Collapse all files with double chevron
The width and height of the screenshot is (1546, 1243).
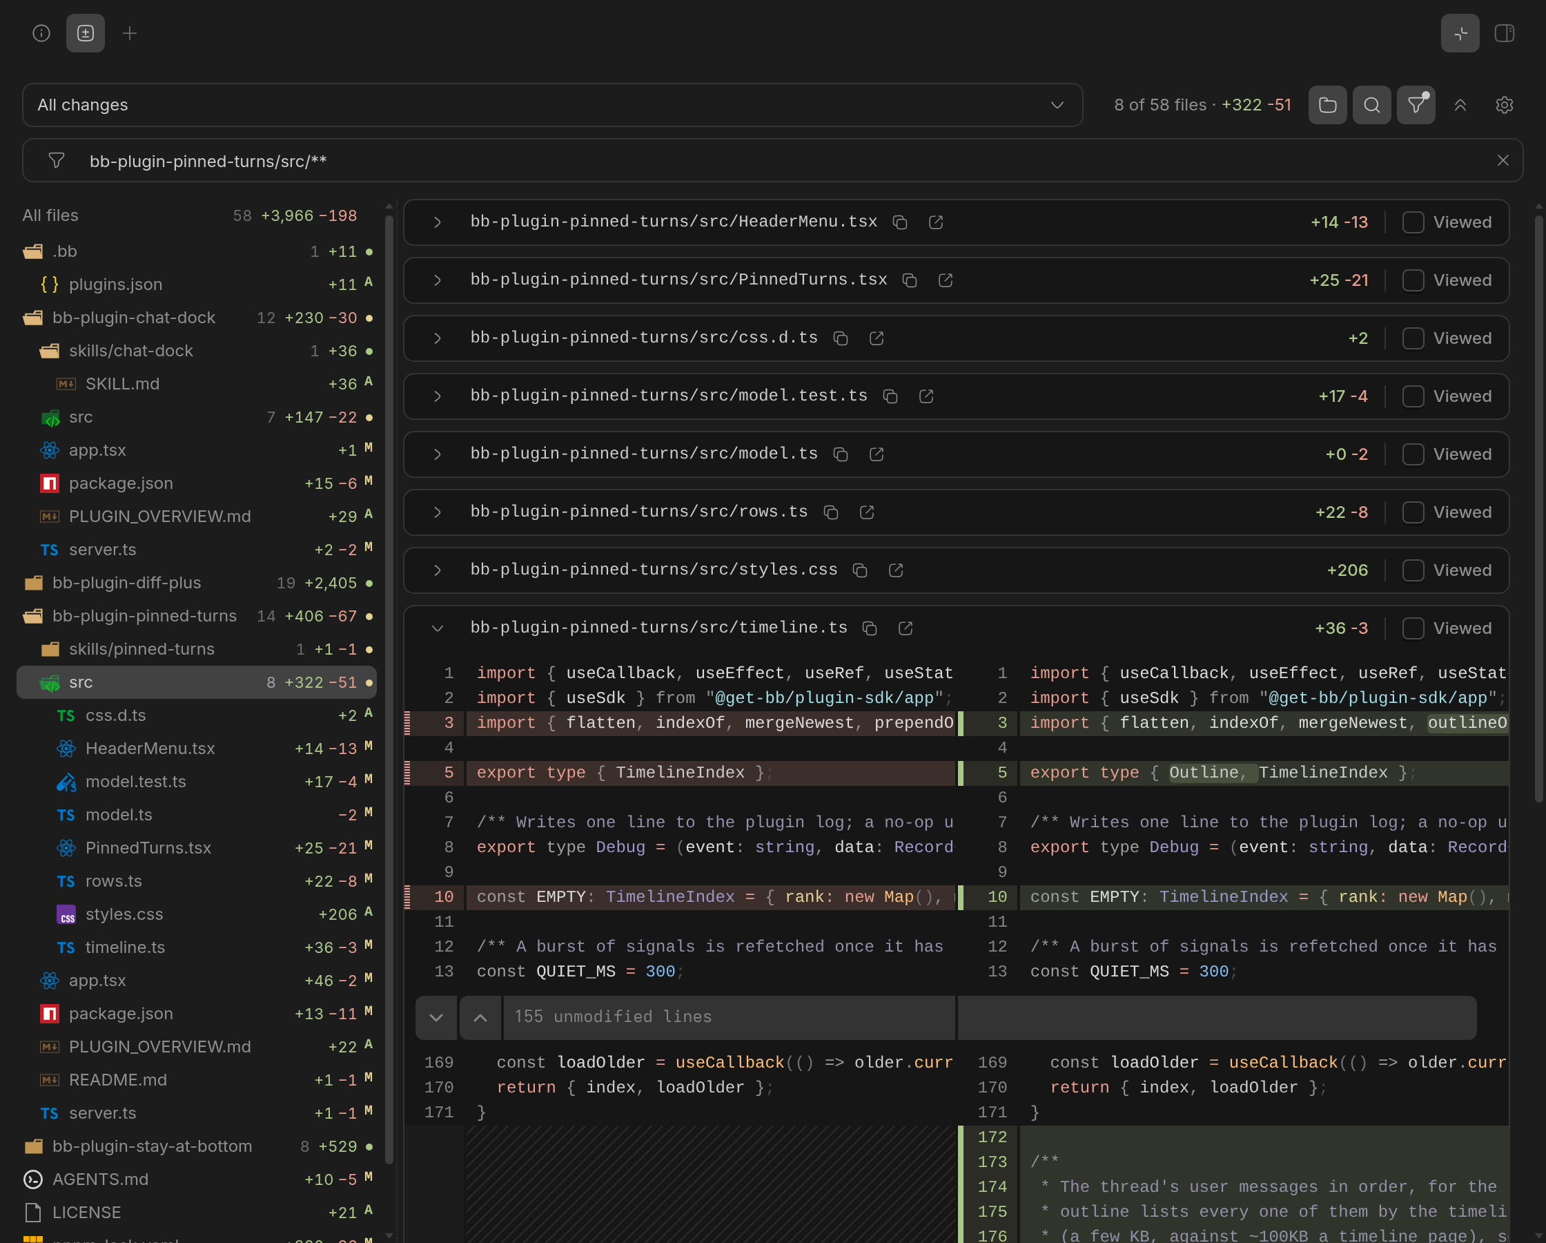point(1460,105)
